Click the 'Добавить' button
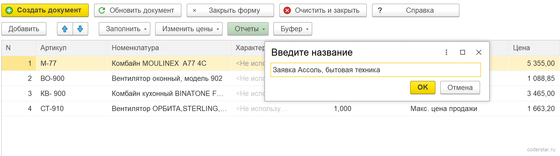The image size is (560, 156). click(x=24, y=29)
